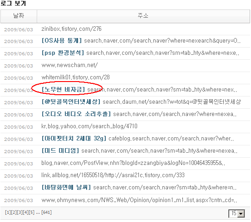The image size is (251, 222).
Task: Open the [바탕화면에 날씨] search keyword link
Action: (66, 188)
